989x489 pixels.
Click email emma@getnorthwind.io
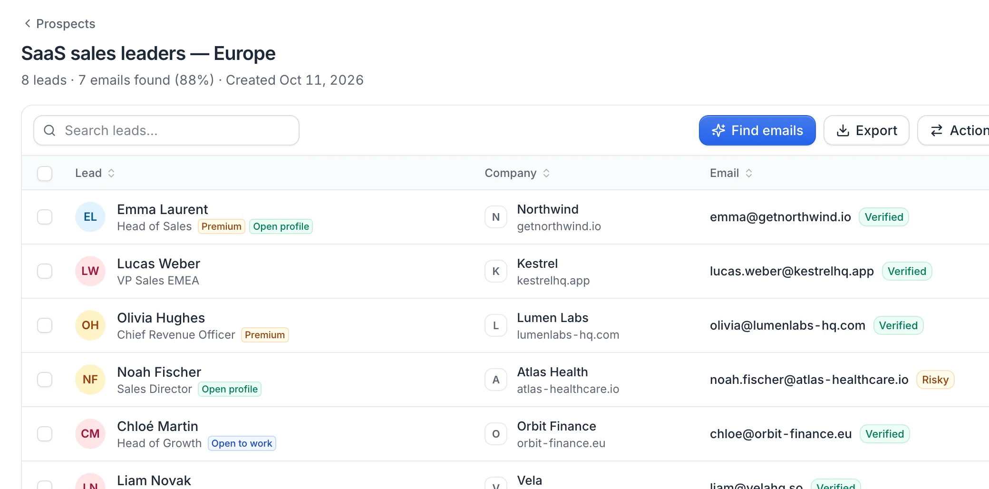780,217
